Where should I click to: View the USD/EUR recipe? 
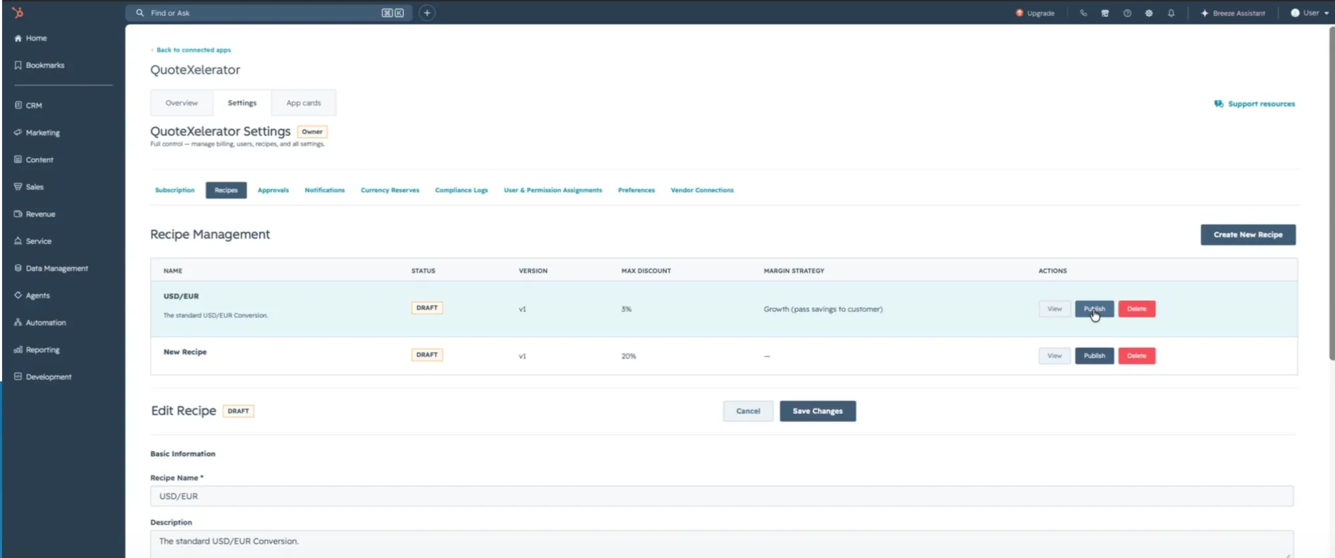(x=1055, y=309)
